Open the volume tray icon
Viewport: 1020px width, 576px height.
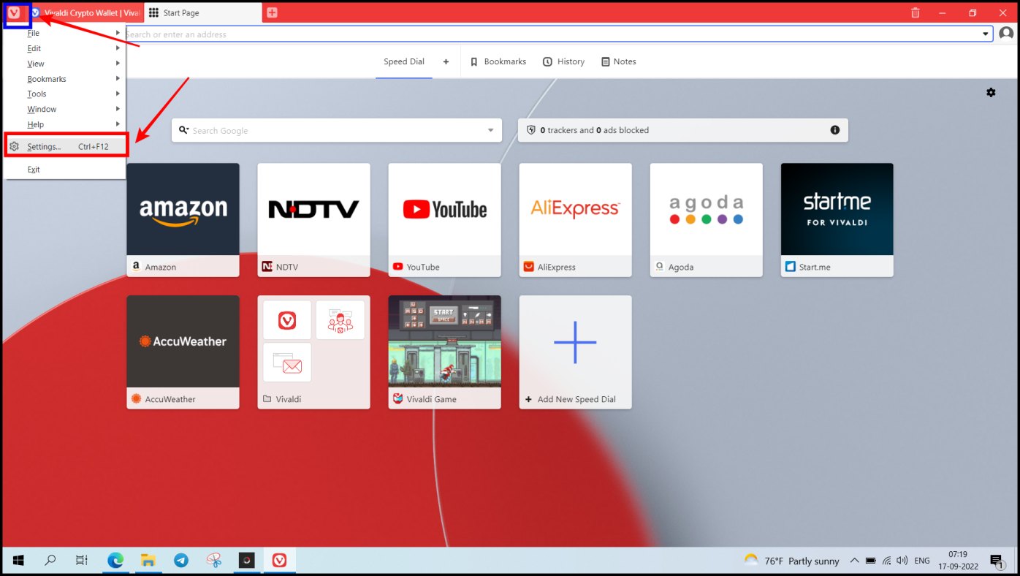(x=902, y=561)
